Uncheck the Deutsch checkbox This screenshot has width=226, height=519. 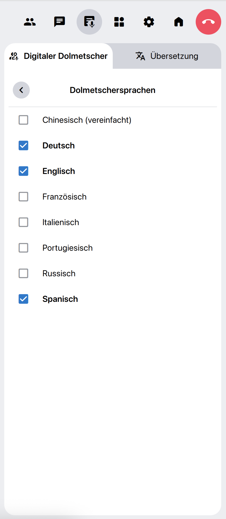pyautogui.click(x=23, y=145)
